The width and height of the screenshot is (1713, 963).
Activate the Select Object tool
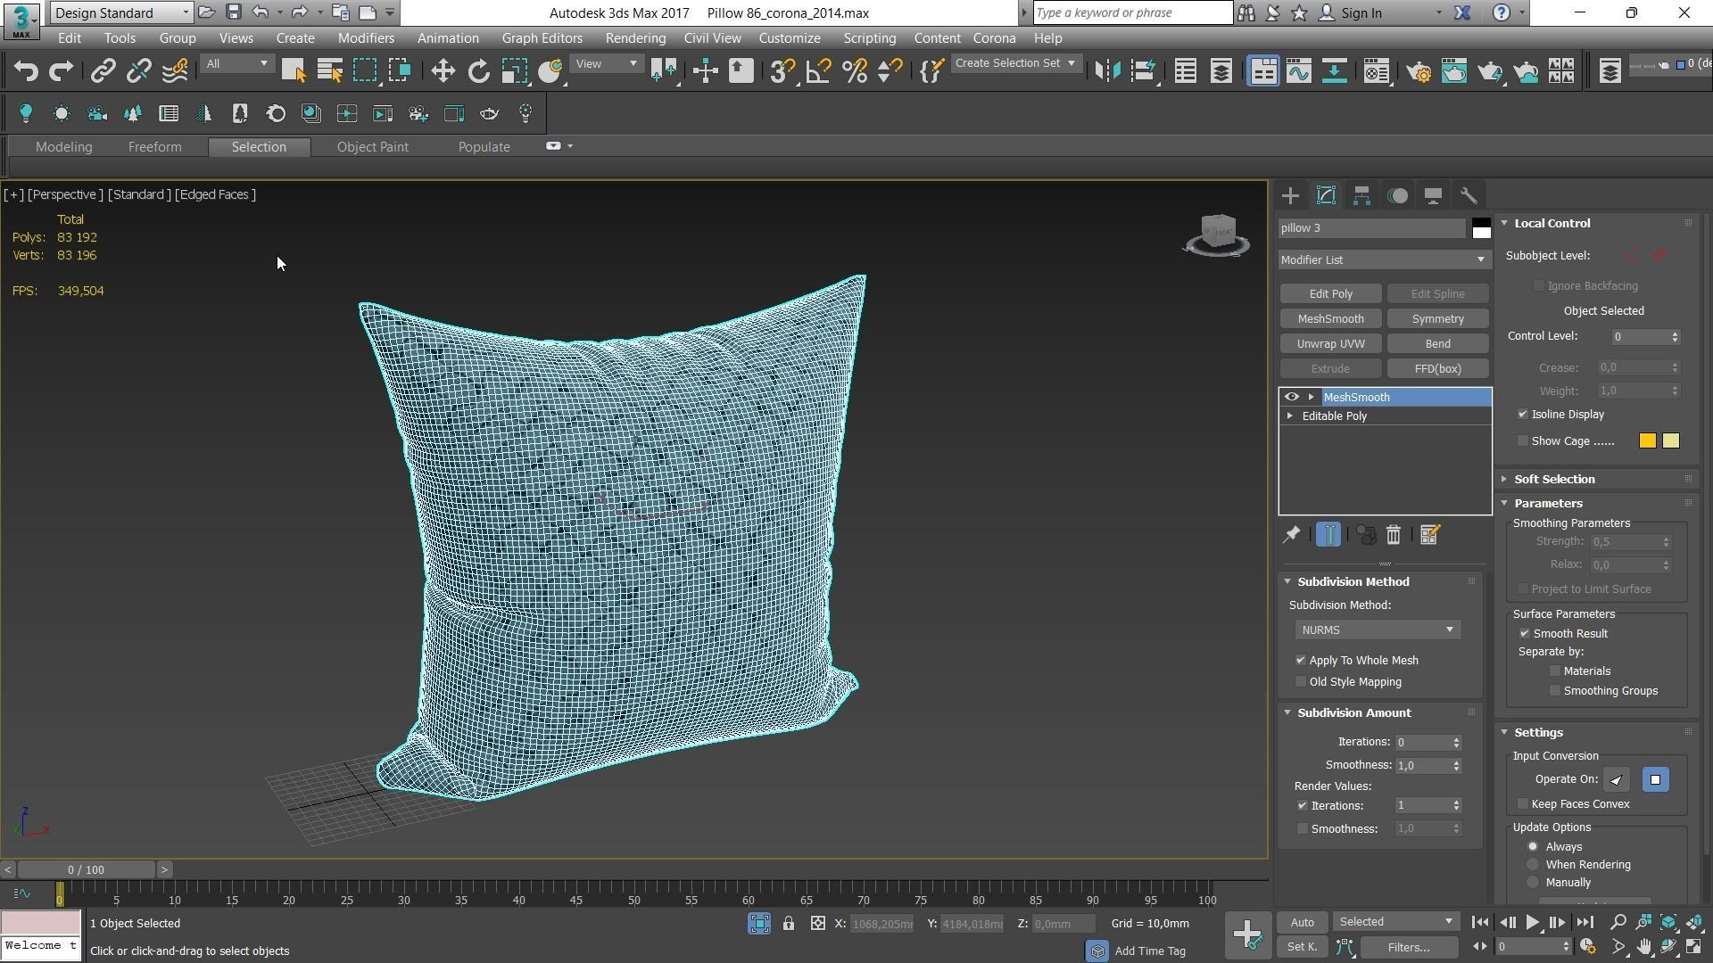coord(294,71)
